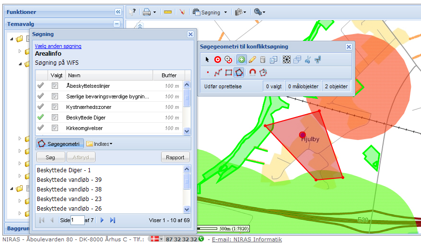This screenshot has width=421, height=249.
Task: Click the Vælg anden søgning link
Action: pyautogui.click(x=58, y=46)
